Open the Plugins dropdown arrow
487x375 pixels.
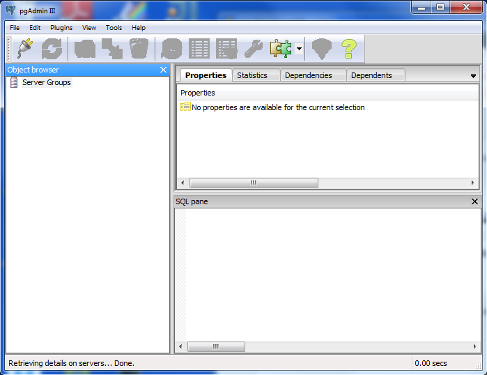pyautogui.click(x=299, y=49)
